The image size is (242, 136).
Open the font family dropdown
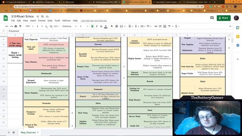69,26
